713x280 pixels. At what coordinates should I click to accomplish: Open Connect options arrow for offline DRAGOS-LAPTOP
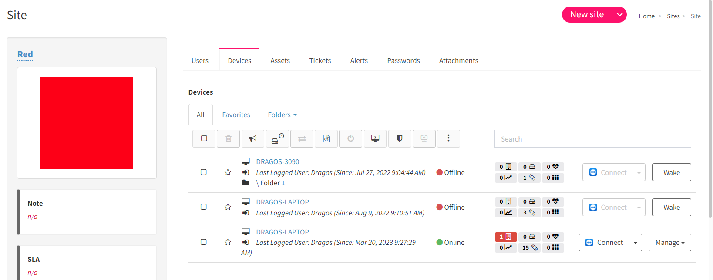point(639,207)
